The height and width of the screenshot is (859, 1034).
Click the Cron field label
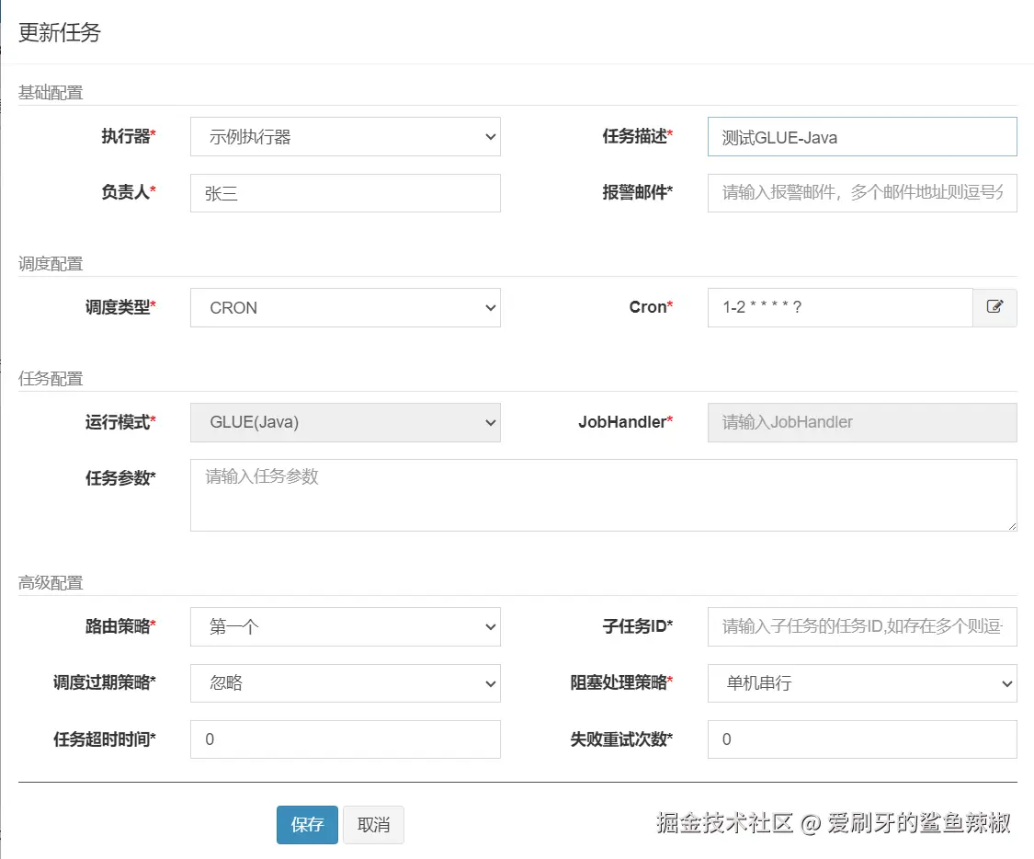coord(652,307)
